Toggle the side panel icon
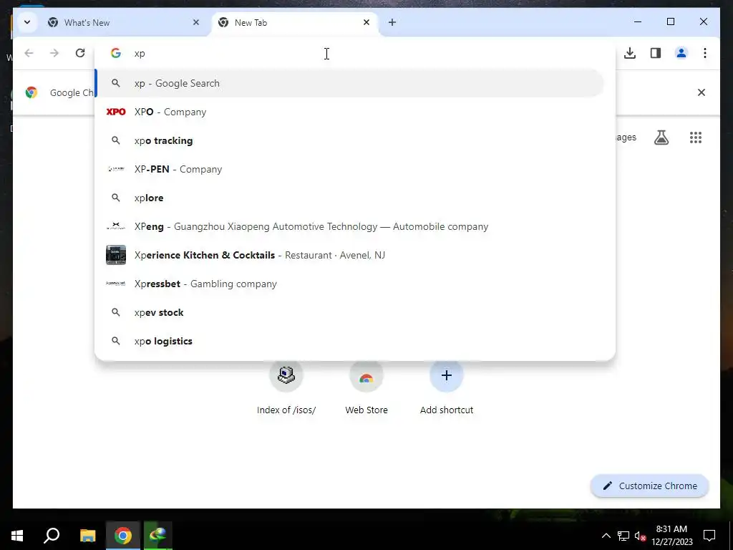 [656, 53]
